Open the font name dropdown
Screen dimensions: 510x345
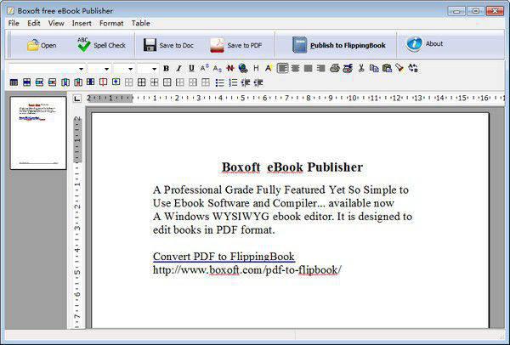[x=81, y=69]
